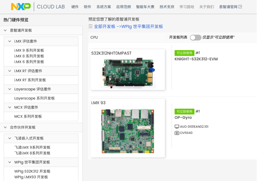Select the KNIGHT-S32K312-EVM board name
Image resolution: width=257 pixels, height=181 pixels.
pos(196,59)
